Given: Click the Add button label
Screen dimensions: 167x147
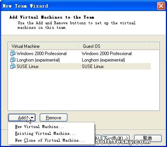Looking at the screenshot, I should (x=22, y=118).
